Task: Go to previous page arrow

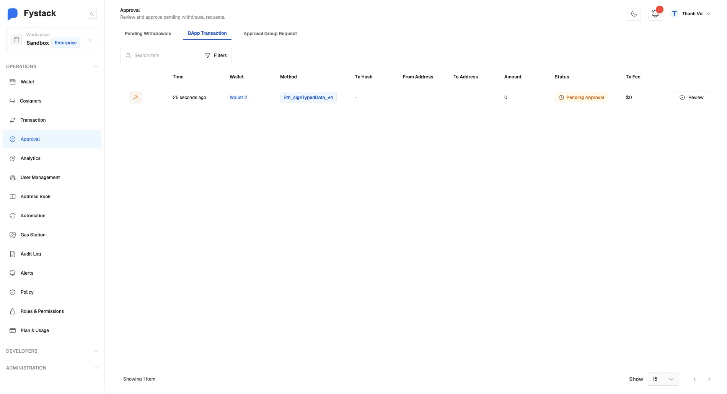Action: coord(694,379)
